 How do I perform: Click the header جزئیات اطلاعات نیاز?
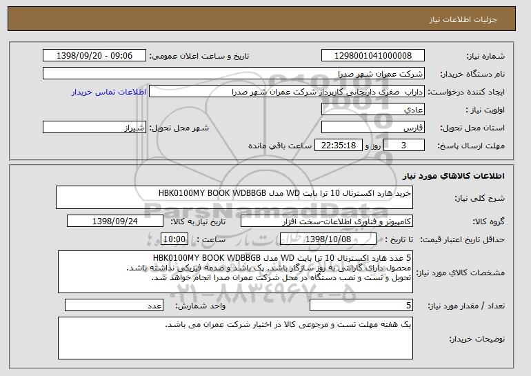pos(463,19)
